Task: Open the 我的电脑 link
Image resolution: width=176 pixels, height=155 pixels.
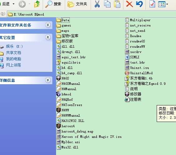Action: click(13, 59)
